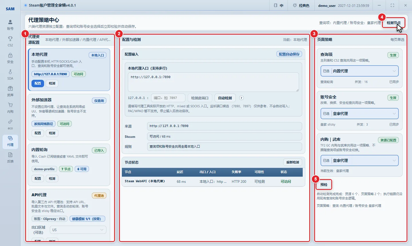Viewport: 412px width, 246px height.
Task: Click the 来源 address field
Action: tap(225, 126)
